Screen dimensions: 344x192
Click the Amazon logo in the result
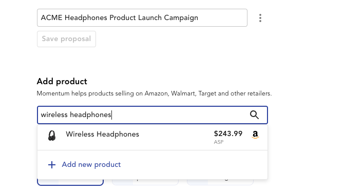pos(255,135)
